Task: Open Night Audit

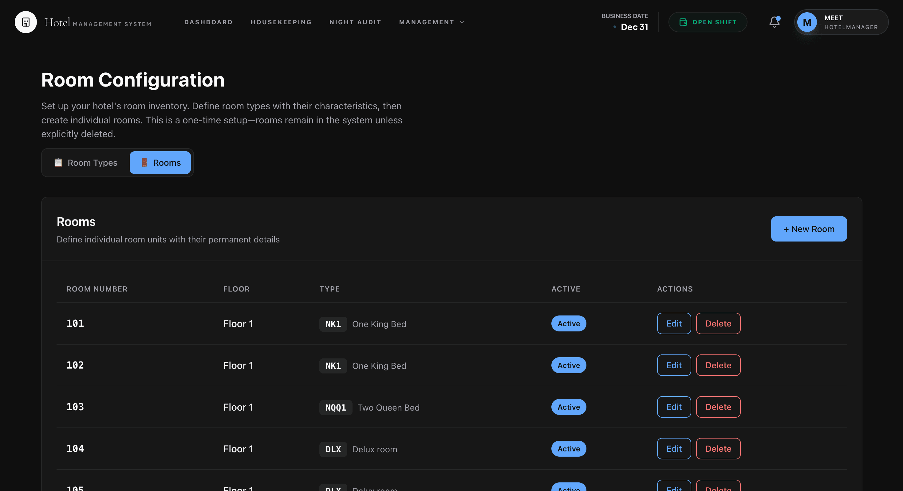Action: (355, 22)
